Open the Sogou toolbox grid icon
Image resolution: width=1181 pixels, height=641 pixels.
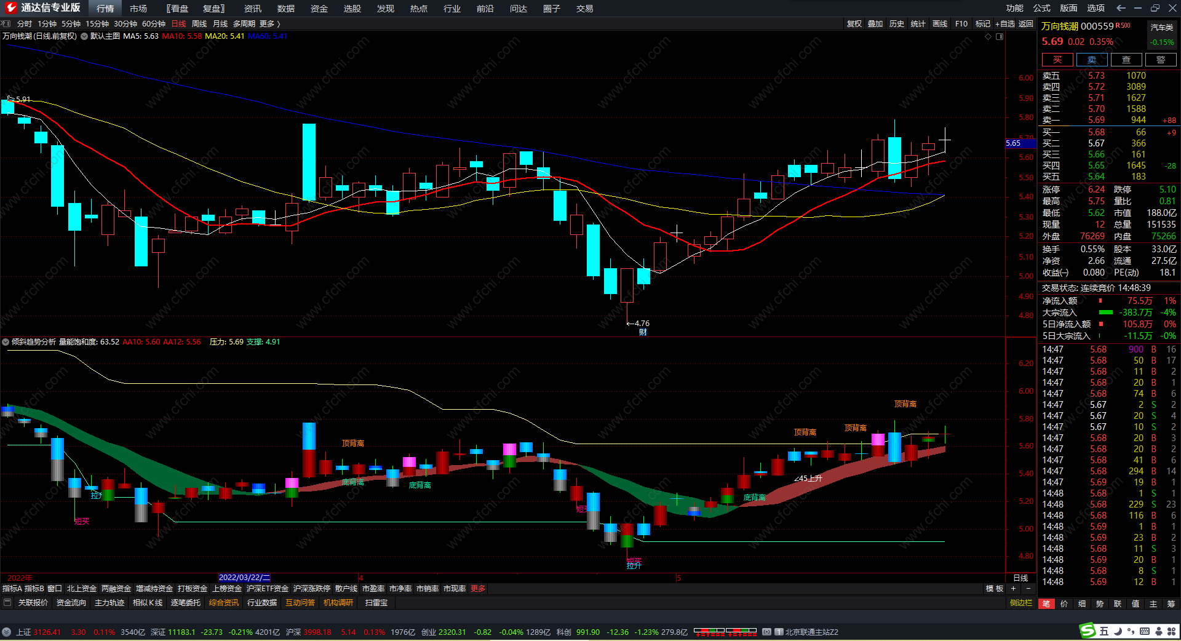coord(1172,631)
